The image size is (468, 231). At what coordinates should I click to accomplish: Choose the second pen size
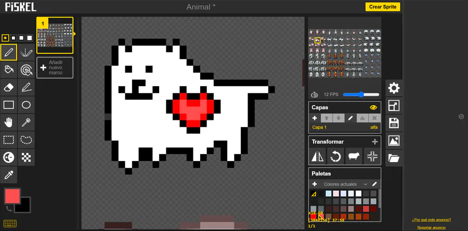13,38
